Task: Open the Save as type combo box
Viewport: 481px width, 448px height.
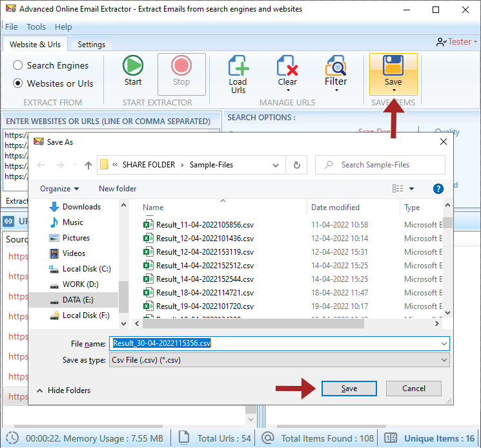Action: 279,360
